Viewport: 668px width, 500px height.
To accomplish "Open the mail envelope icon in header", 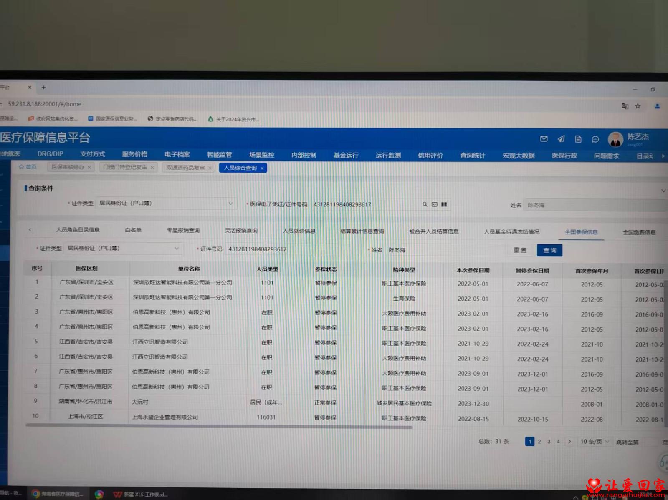I will tap(544, 139).
